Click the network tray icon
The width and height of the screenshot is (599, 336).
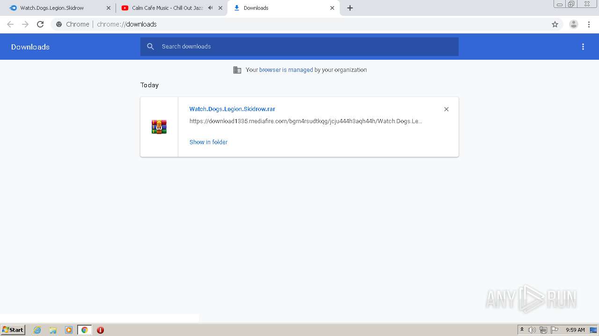coord(543,330)
